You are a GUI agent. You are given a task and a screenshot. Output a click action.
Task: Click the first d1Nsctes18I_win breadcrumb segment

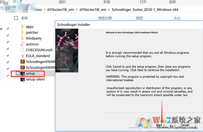[x=61, y=10]
